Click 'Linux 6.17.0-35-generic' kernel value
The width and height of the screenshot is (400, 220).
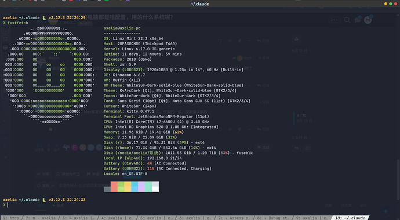click(148, 49)
